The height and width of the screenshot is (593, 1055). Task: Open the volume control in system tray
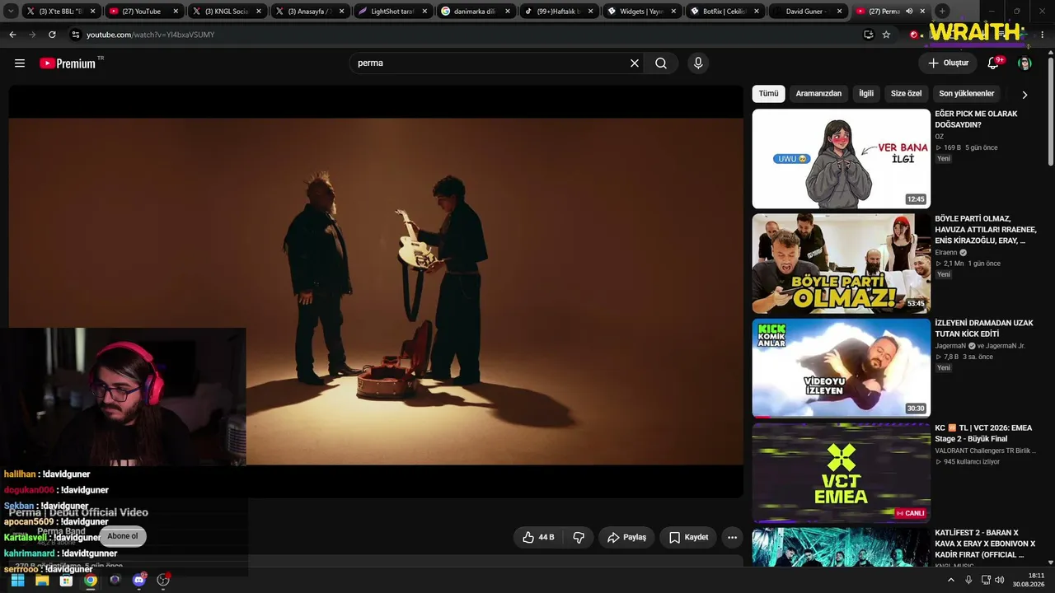click(1000, 580)
